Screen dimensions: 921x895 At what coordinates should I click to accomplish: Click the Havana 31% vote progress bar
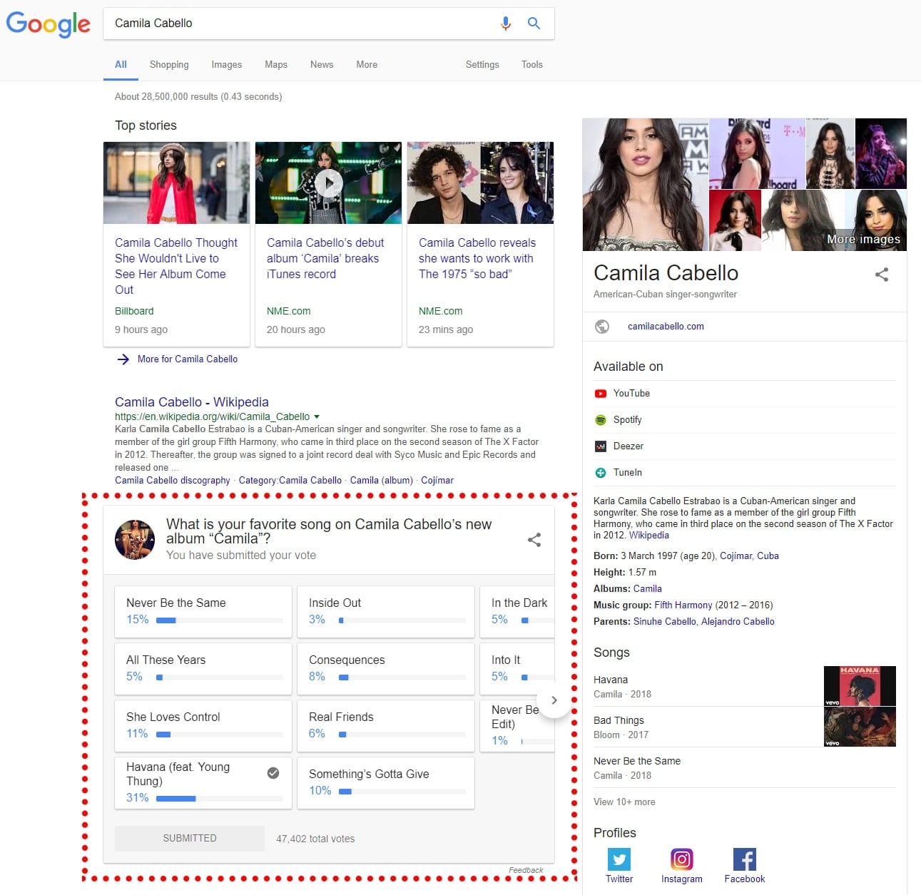pyautogui.click(x=219, y=799)
